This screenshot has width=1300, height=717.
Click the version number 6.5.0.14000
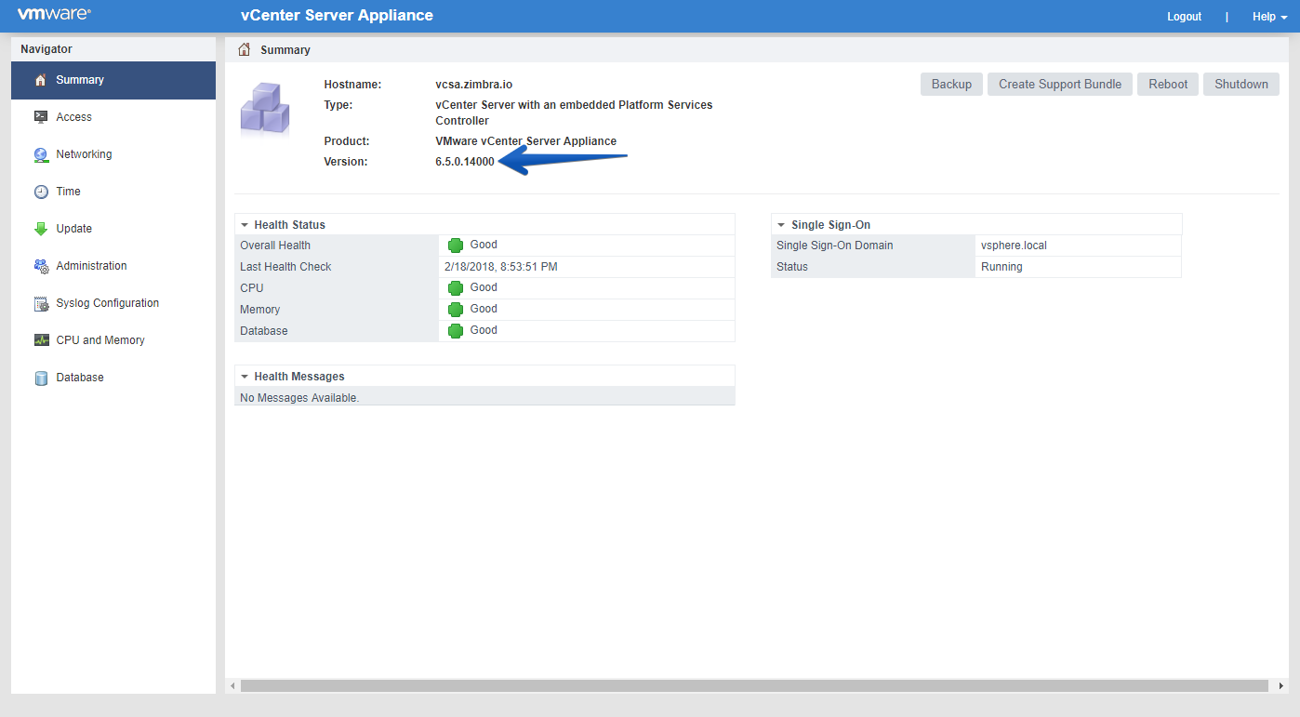(x=465, y=162)
